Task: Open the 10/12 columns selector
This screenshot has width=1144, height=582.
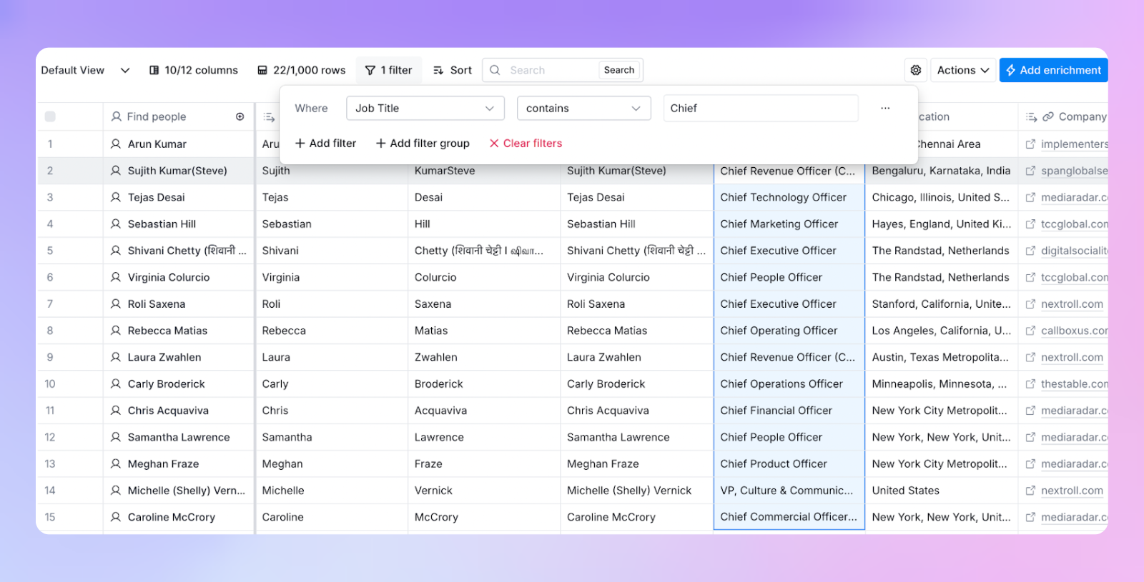Action: pos(194,70)
